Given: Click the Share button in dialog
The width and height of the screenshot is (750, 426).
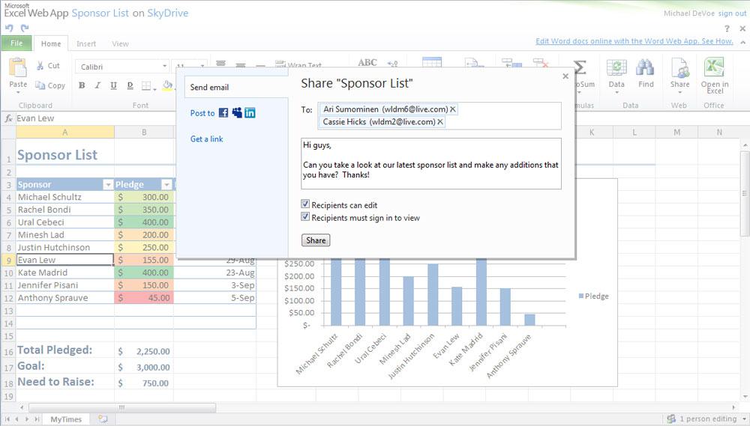Looking at the screenshot, I should click(x=316, y=240).
